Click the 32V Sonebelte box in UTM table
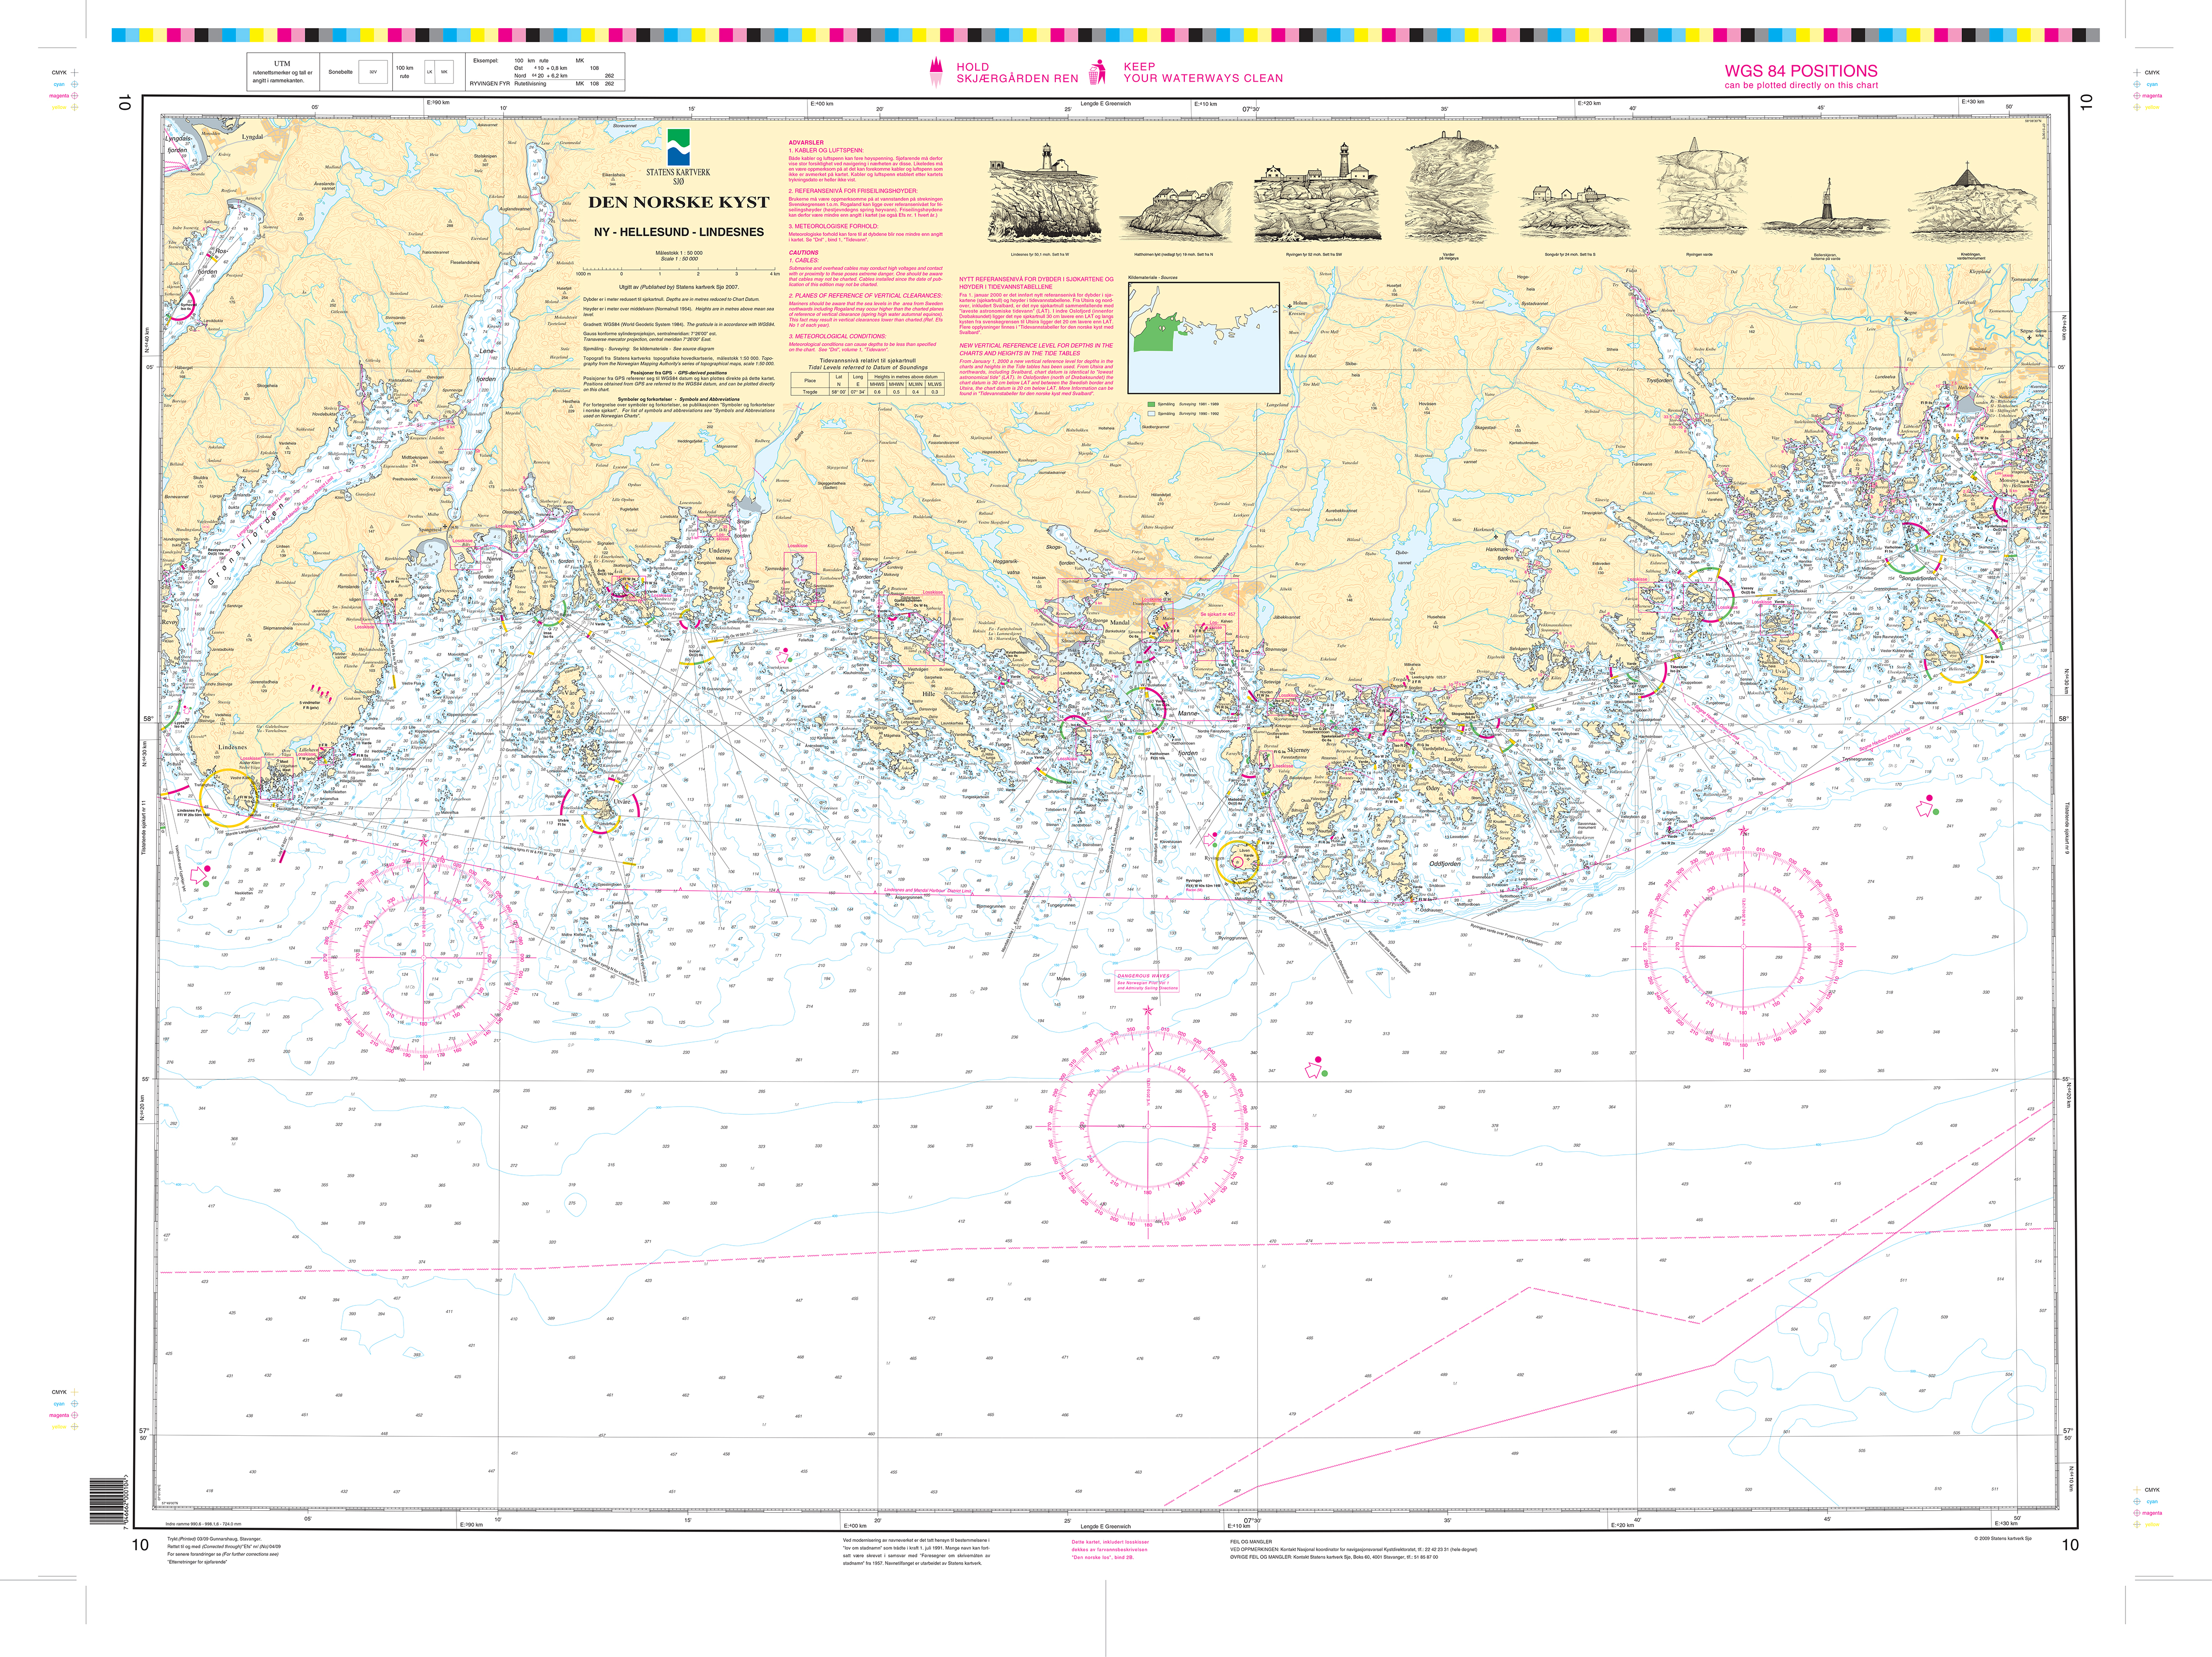Image resolution: width=2212 pixels, height=1657 pixels. click(x=373, y=72)
